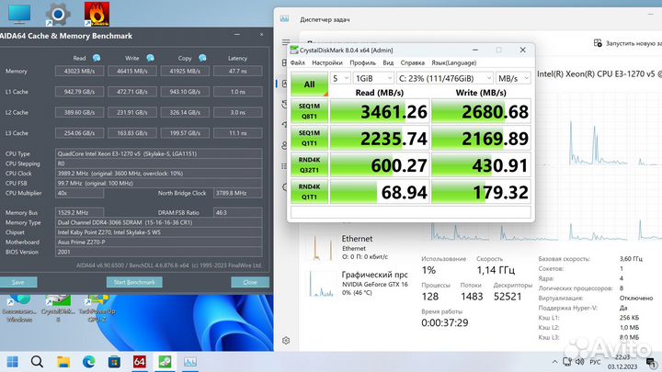Viewport: 662px width, 372px height.
Task: Open Microsoft Store taskbar icon
Action: tap(114, 362)
